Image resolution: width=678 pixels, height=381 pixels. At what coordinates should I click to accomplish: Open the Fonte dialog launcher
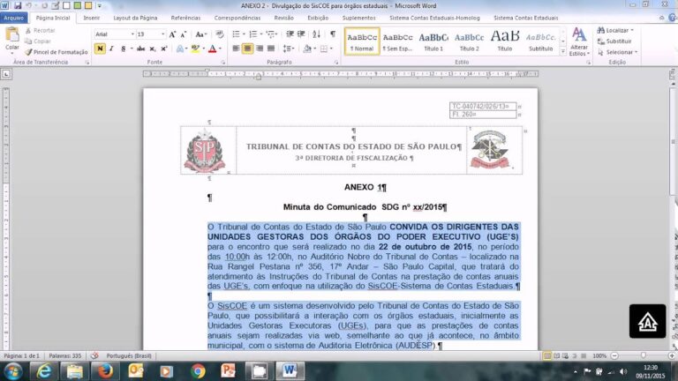pos(223,63)
